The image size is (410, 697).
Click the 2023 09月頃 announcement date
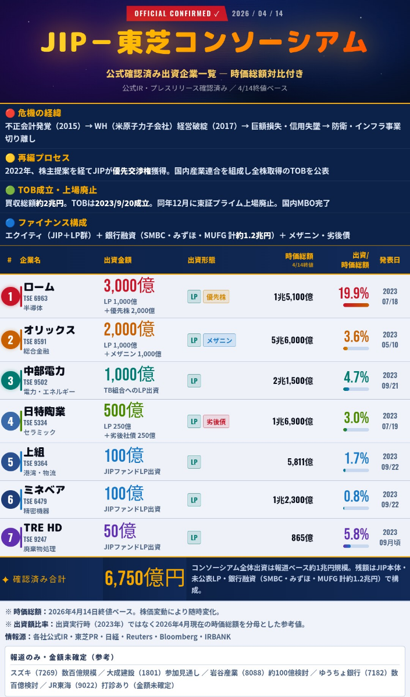[390, 537]
